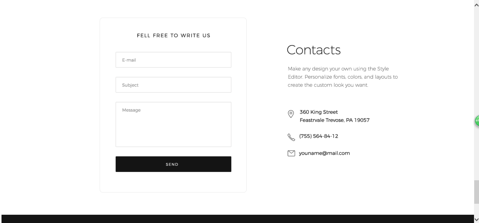The width and height of the screenshot is (479, 223).
Task: Select the 360 King Street address line
Action: click(x=318, y=112)
